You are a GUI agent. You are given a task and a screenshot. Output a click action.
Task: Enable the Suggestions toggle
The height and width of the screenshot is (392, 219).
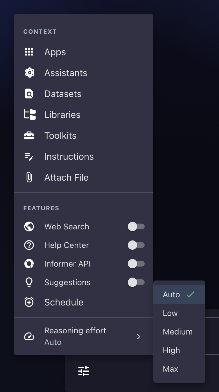[x=136, y=282]
